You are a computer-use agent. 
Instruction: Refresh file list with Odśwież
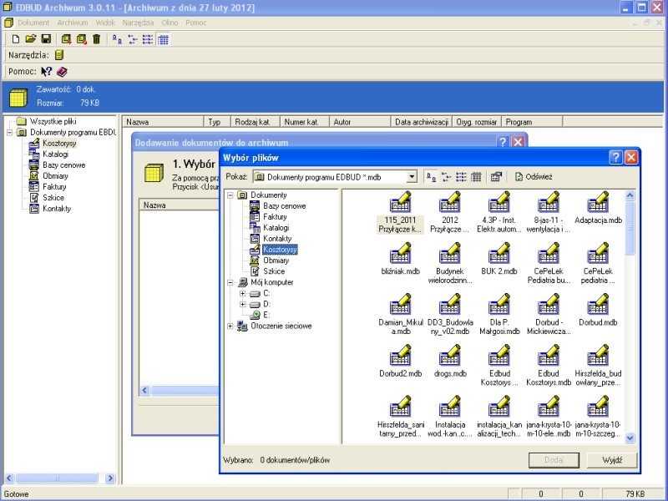click(534, 177)
